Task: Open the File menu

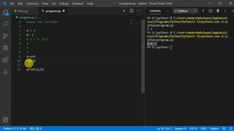Action: click(x=12, y=3)
